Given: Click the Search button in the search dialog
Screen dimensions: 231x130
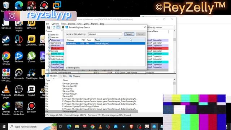Looking at the screenshot, I should click(129, 34).
